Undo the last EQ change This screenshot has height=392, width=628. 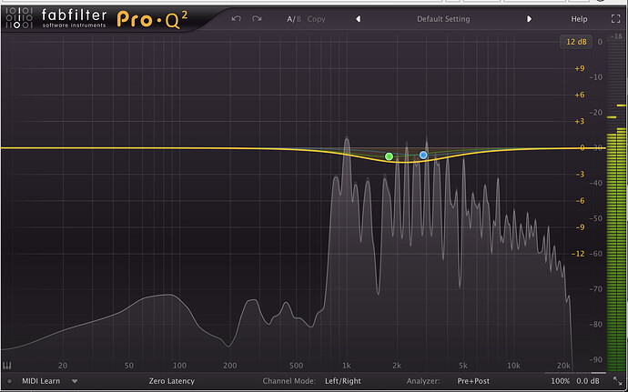[237, 19]
